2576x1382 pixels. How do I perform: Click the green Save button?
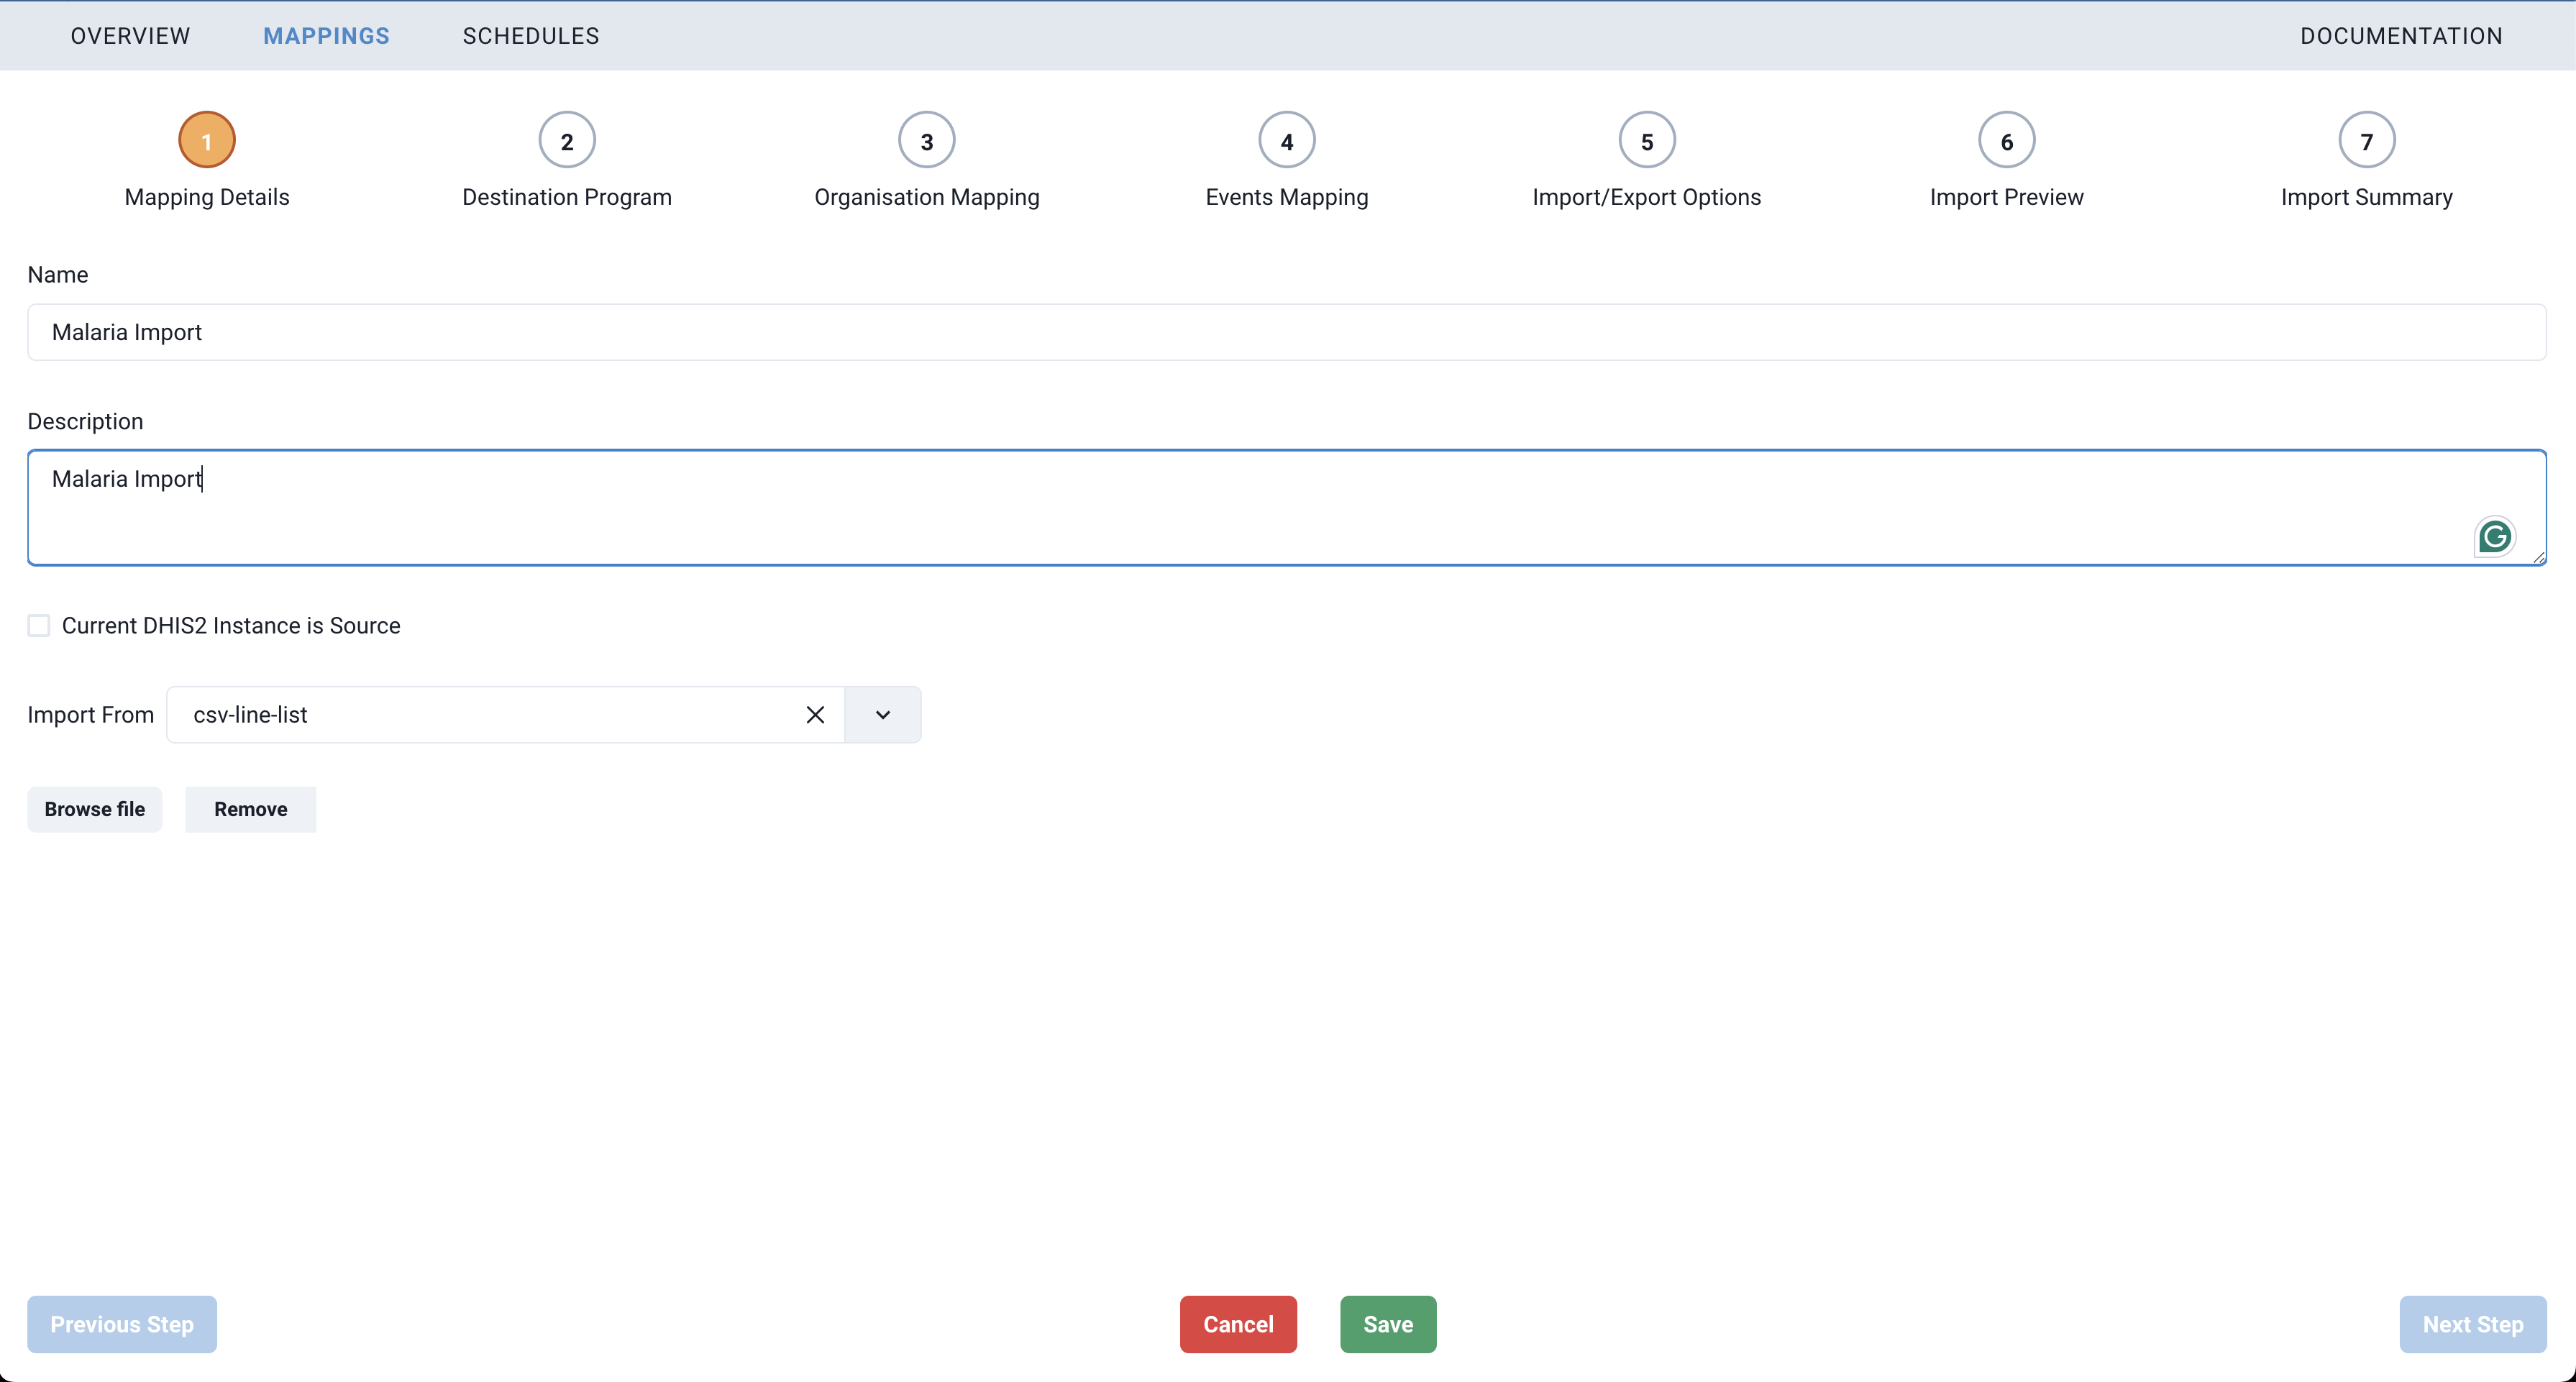coord(1388,1324)
